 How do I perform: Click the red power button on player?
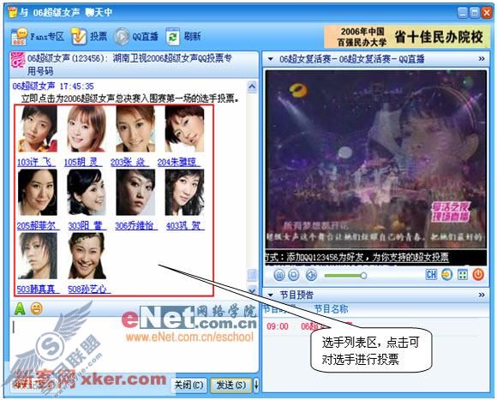pyautogui.click(x=478, y=275)
